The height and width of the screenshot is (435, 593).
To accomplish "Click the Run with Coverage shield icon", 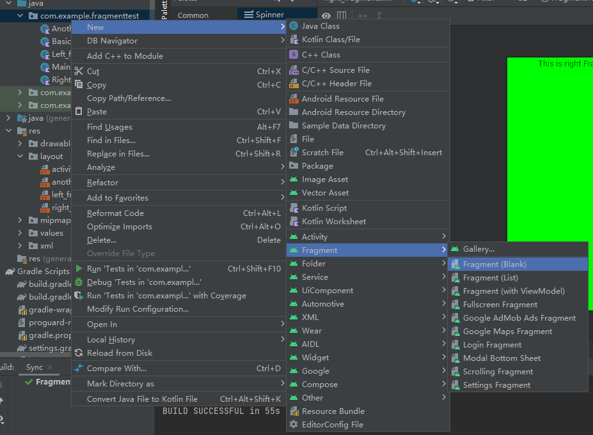I will pos(79,295).
